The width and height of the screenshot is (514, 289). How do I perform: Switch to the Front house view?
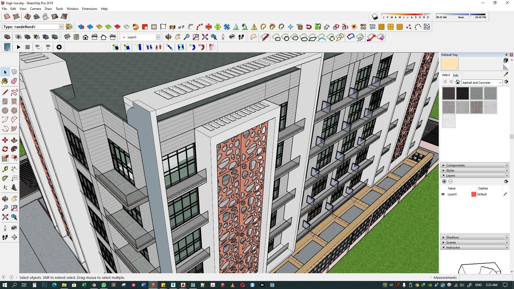click(85, 37)
